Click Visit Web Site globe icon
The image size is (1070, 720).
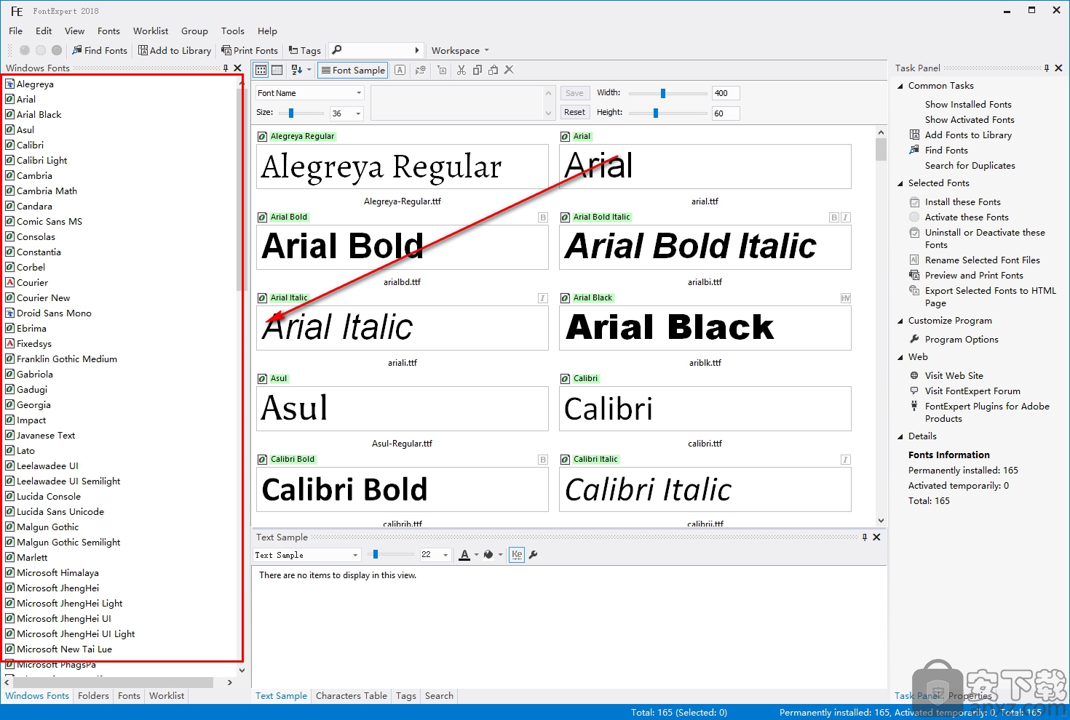(914, 376)
